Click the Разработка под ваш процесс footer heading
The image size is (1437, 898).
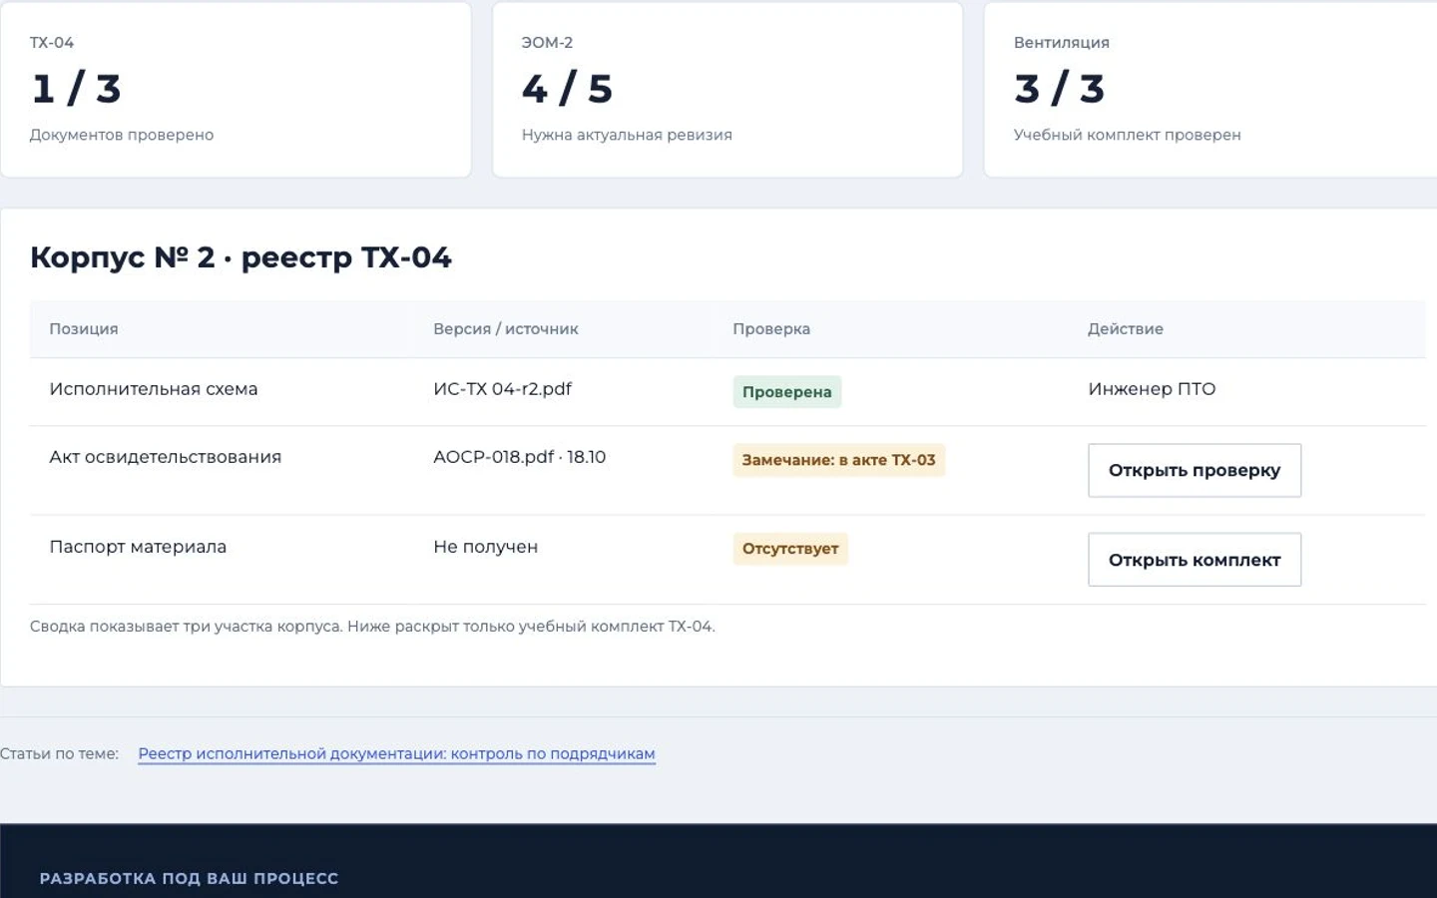[x=189, y=879]
